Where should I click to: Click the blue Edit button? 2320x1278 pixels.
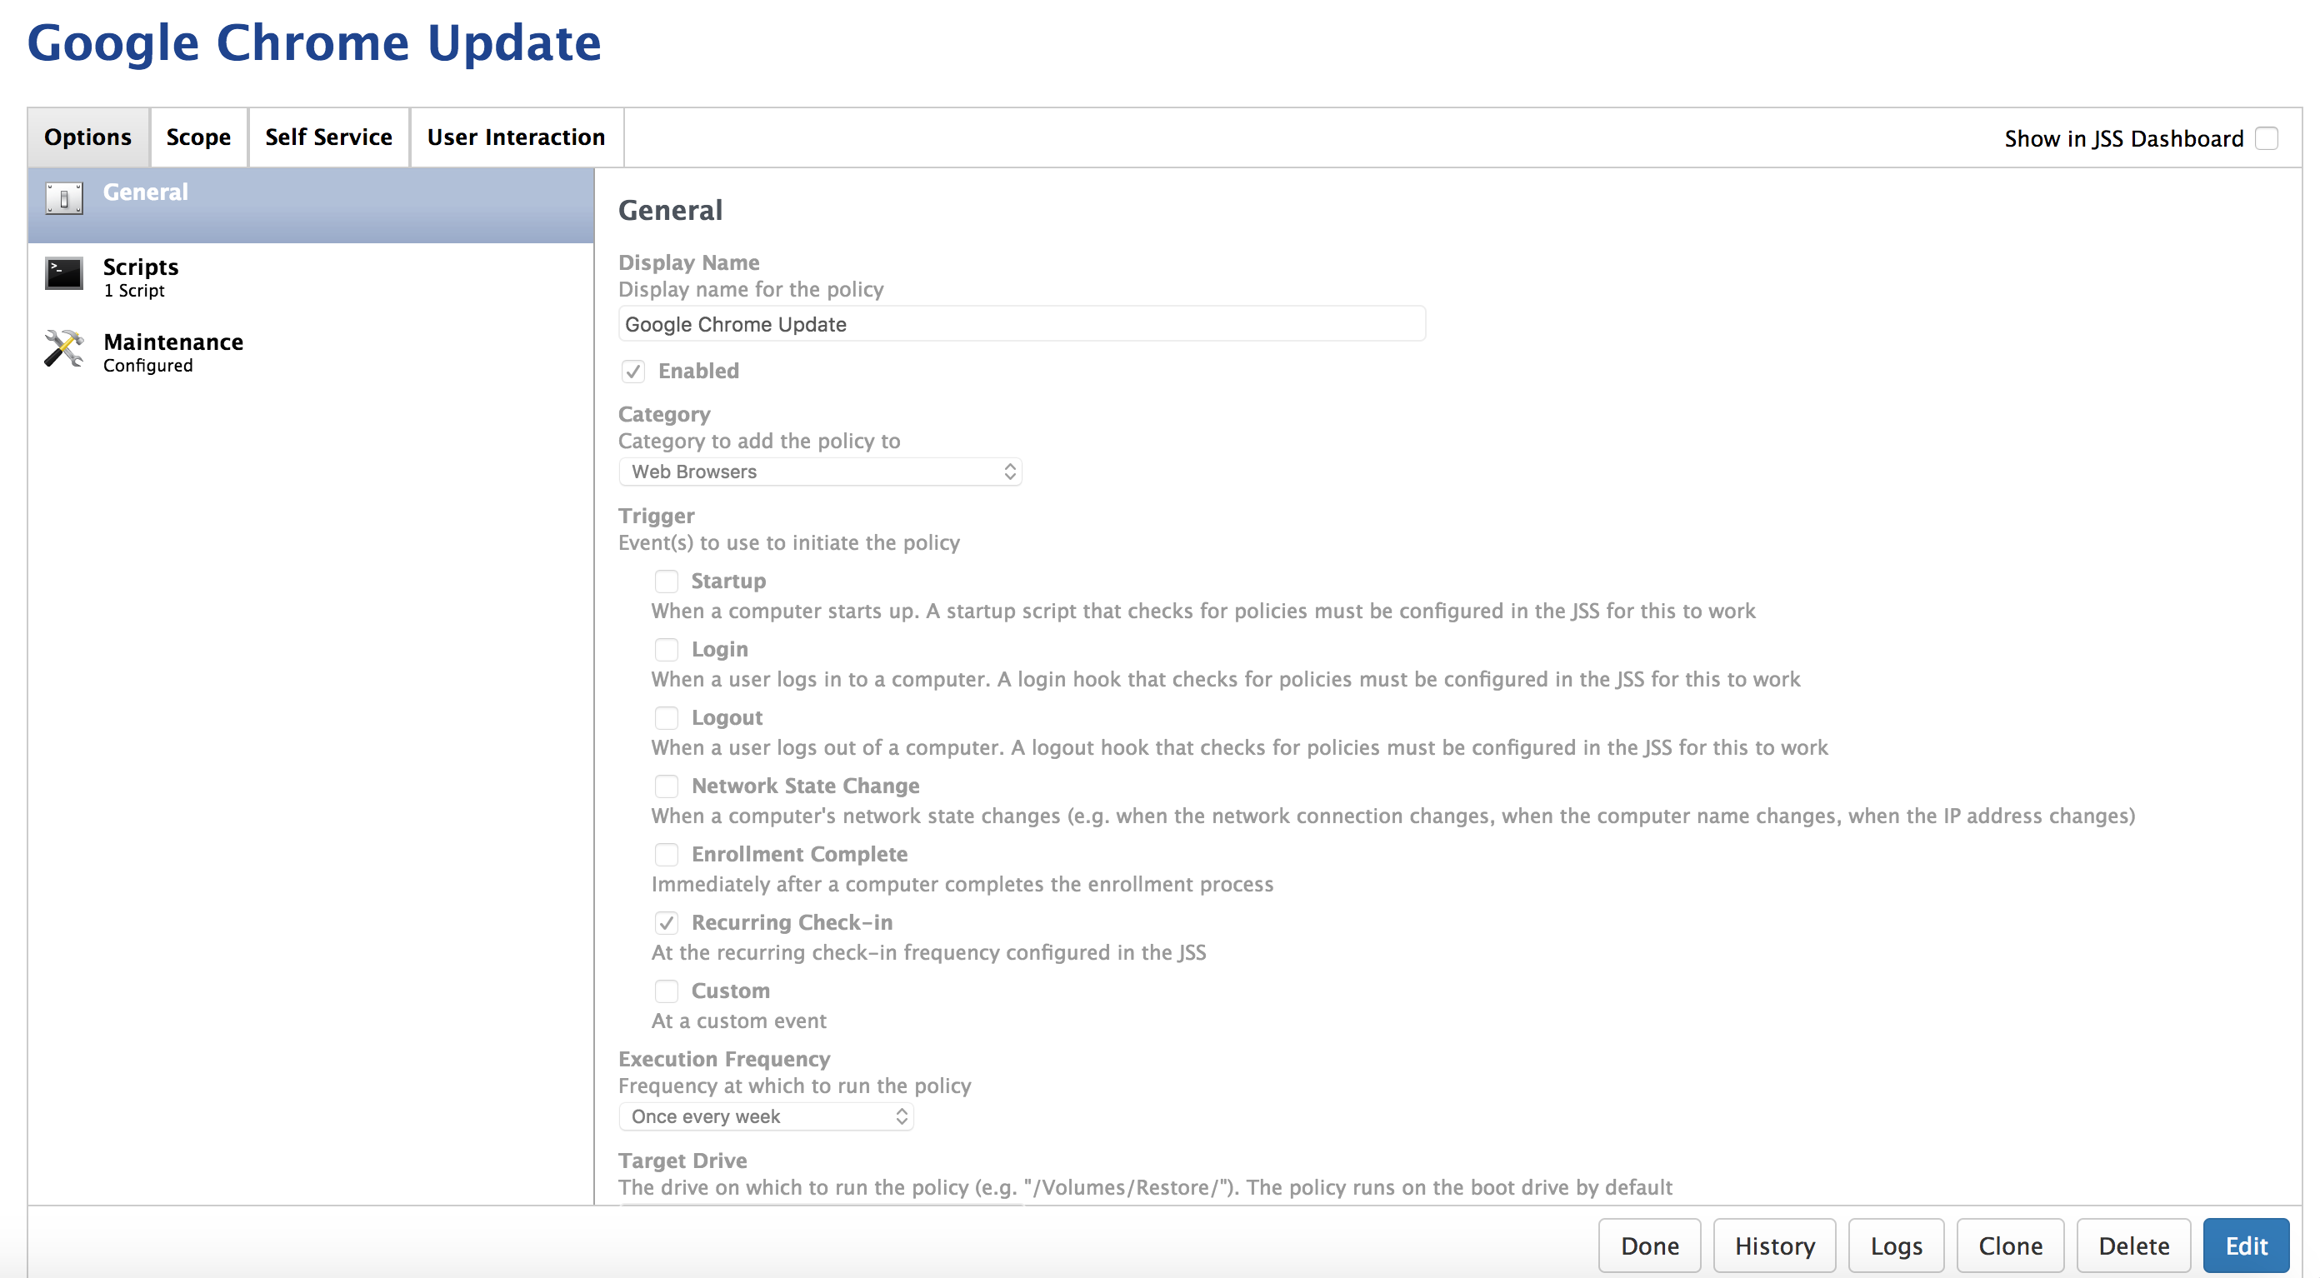[2245, 1246]
